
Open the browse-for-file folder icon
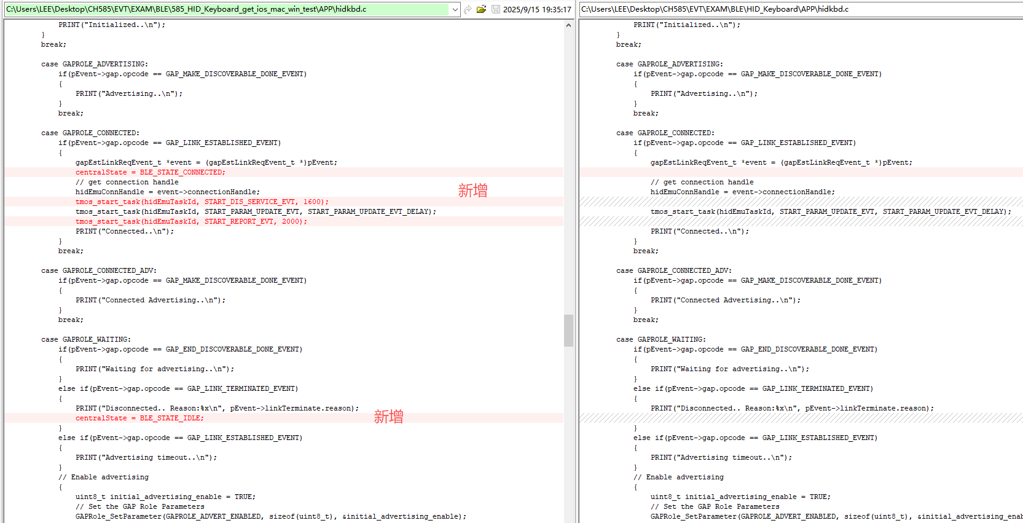(481, 9)
